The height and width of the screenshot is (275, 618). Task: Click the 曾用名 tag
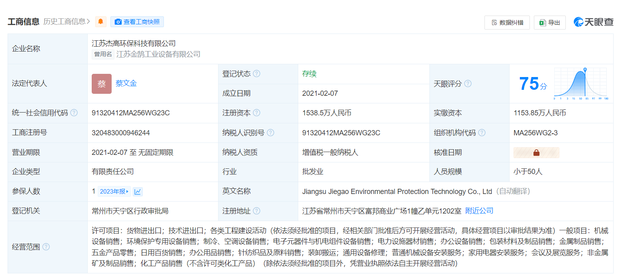click(x=103, y=54)
